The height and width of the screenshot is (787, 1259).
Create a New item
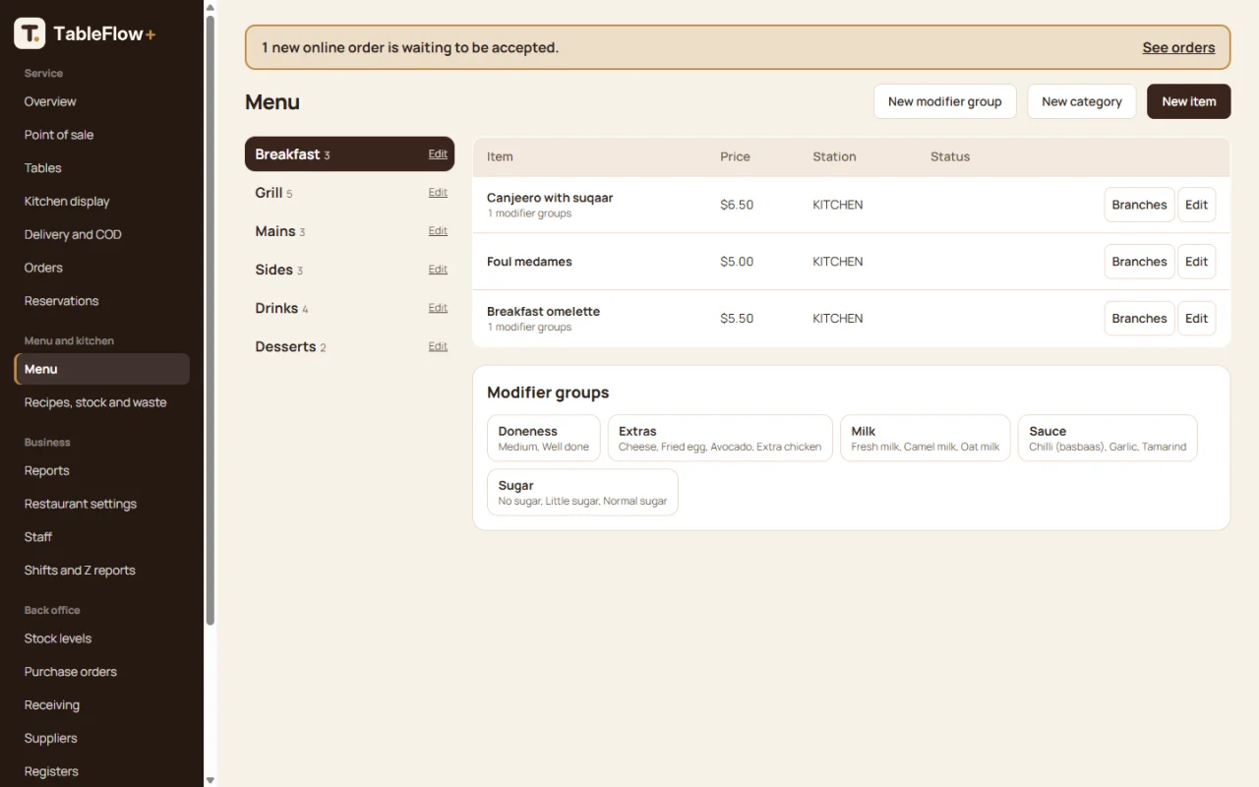pos(1188,101)
